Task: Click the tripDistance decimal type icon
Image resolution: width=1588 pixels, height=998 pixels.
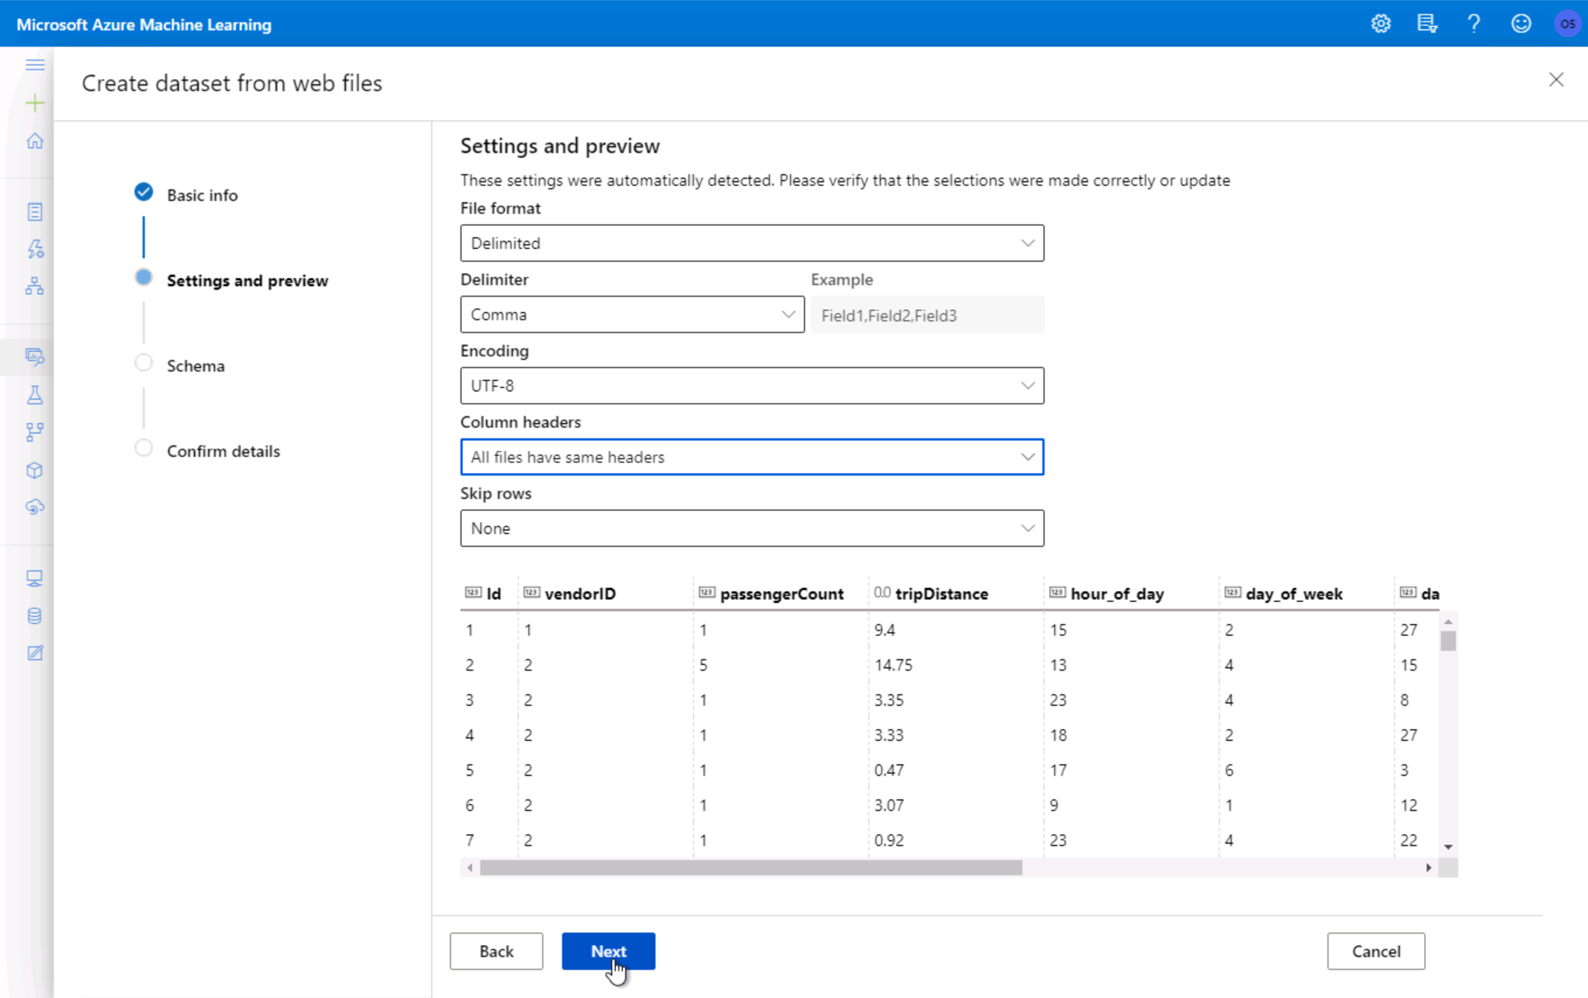Action: coord(882,592)
